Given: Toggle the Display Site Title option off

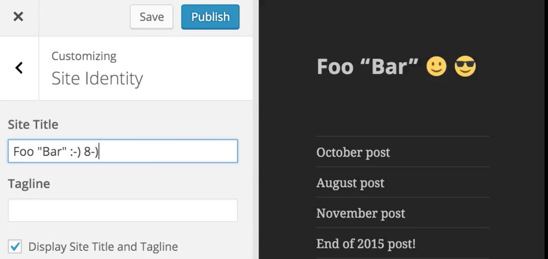Looking at the screenshot, I should [x=15, y=246].
